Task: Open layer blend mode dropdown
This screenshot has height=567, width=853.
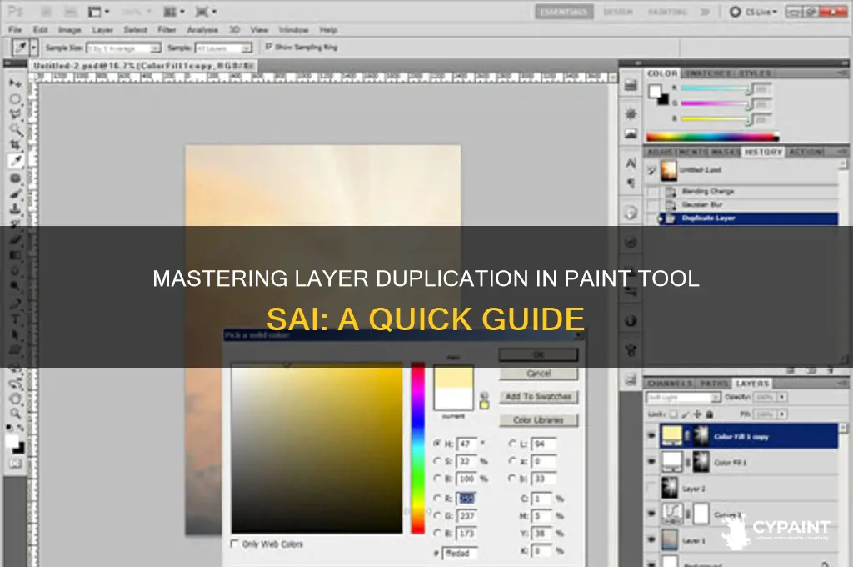Action: click(x=683, y=397)
